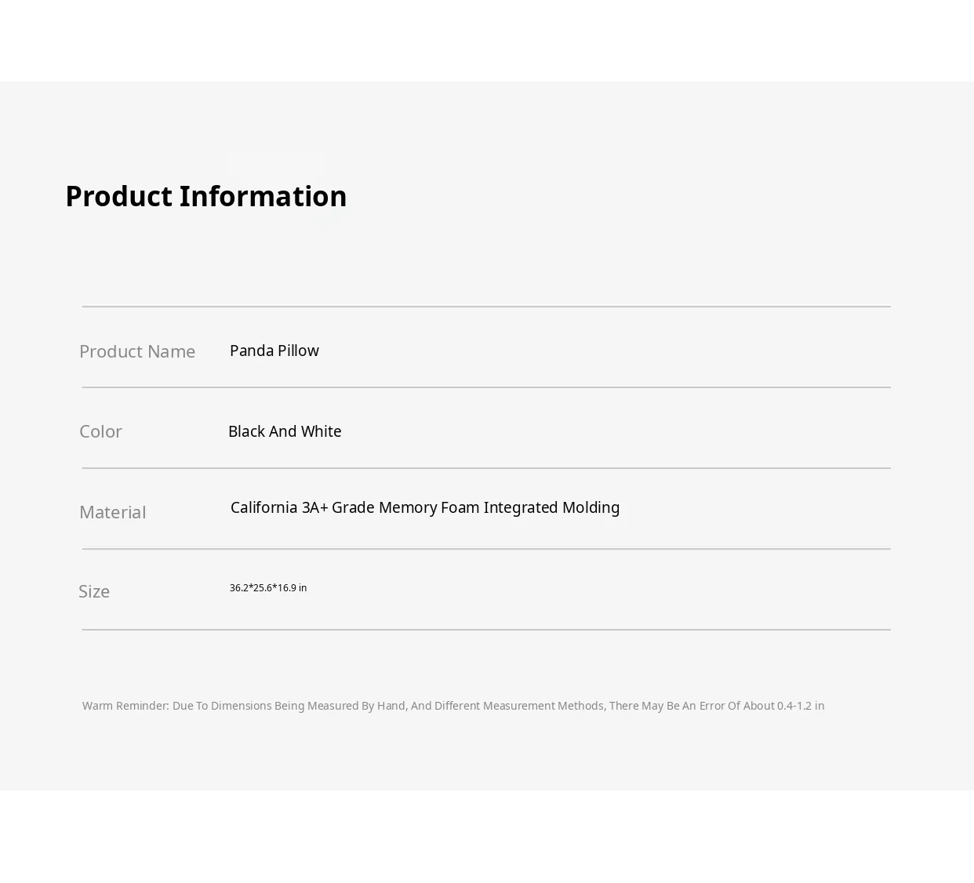Click divider between Material and Size rows
Viewport: 974px width, 883px height.
486,549
